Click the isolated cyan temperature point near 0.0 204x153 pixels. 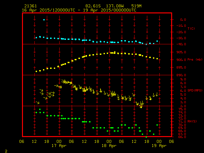click(44, 20)
